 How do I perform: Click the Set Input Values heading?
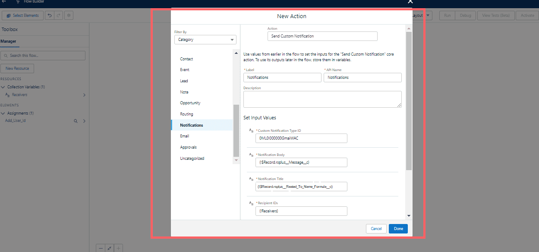(260, 118)
